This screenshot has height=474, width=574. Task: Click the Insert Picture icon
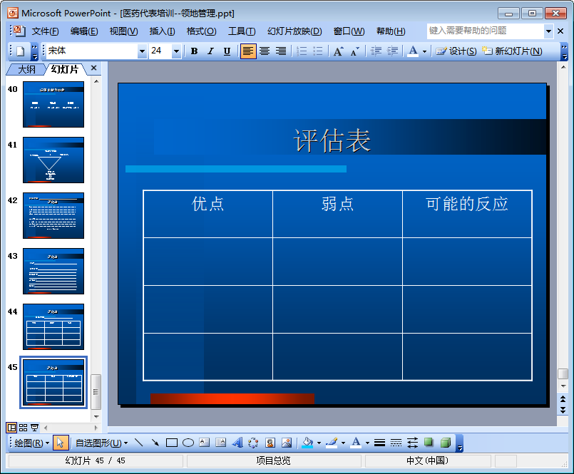pyautogui.click(x=287, y=443)
